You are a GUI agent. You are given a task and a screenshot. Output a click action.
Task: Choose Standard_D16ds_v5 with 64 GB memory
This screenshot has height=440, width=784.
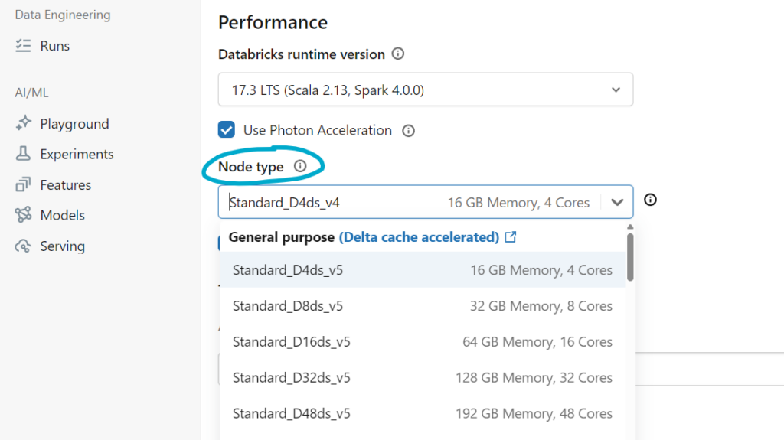pyautogui.click(x=422, y=342)
